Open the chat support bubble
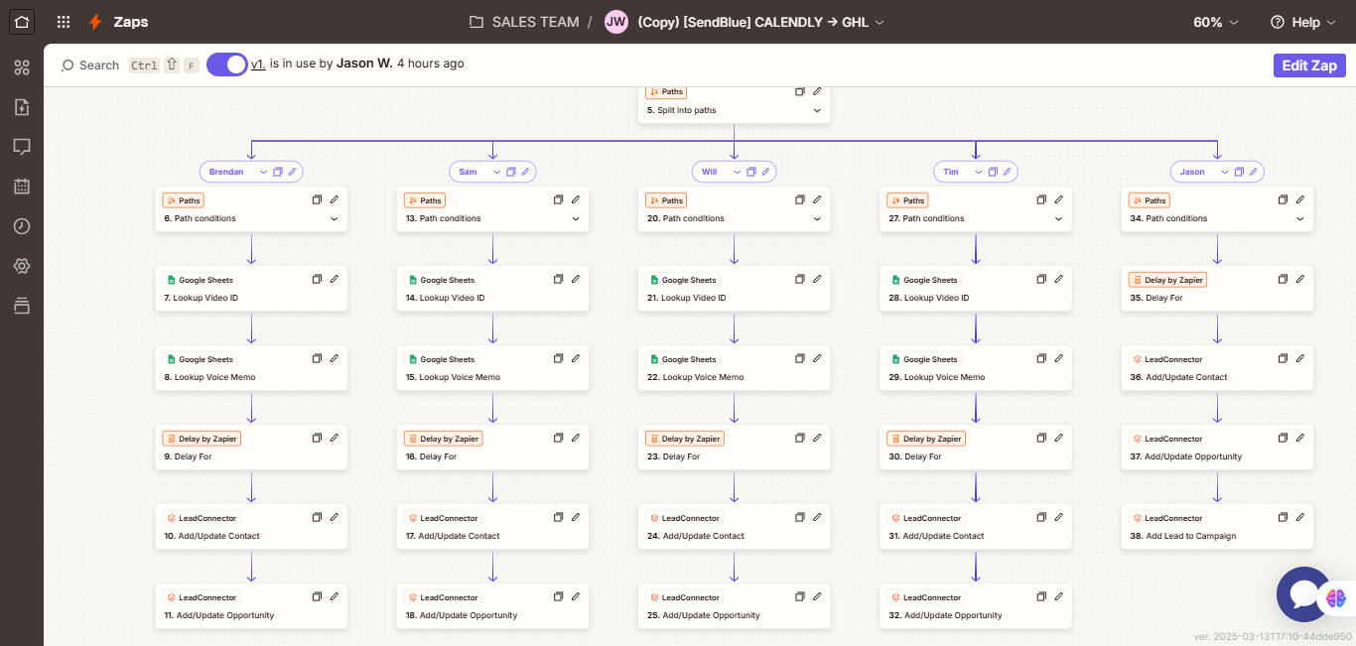 (1303, 593)
